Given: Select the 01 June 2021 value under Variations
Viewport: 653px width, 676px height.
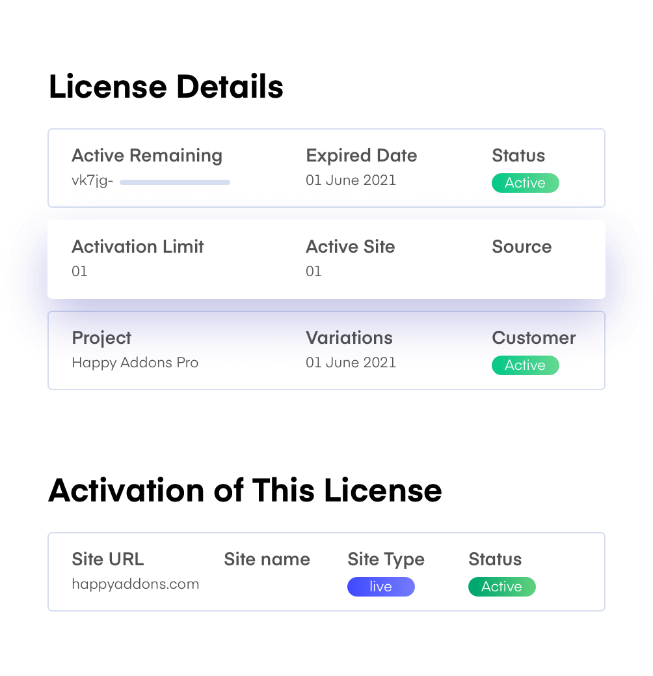Looking at the screenshot, I should coord(351,363).
